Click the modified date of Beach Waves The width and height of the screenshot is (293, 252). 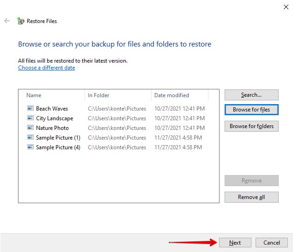[x=180, y=109]
